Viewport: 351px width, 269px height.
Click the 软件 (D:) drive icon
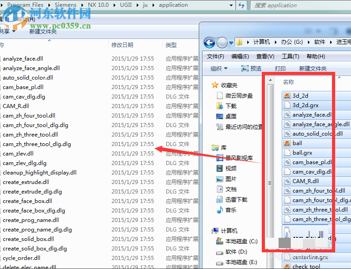coord(219,252)
